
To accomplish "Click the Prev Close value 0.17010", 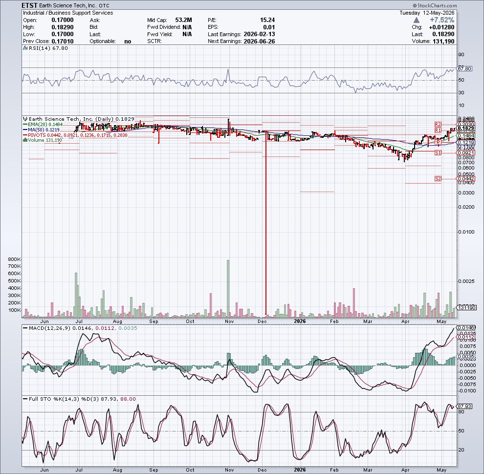I will tap(63, 41).
